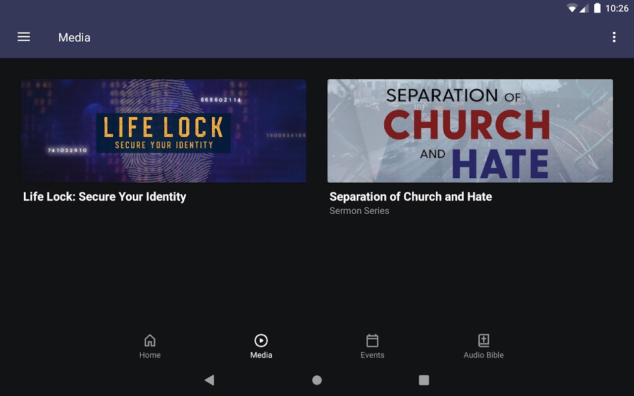The image size is (634, 396).
Task: Click the 10:26 clock in status bar
Action: pos(617,8)
